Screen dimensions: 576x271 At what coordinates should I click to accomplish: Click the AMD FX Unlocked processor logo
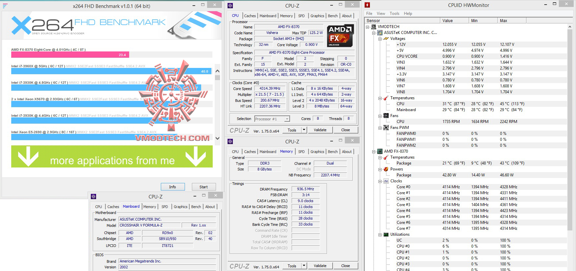click(x=341, y=36)
